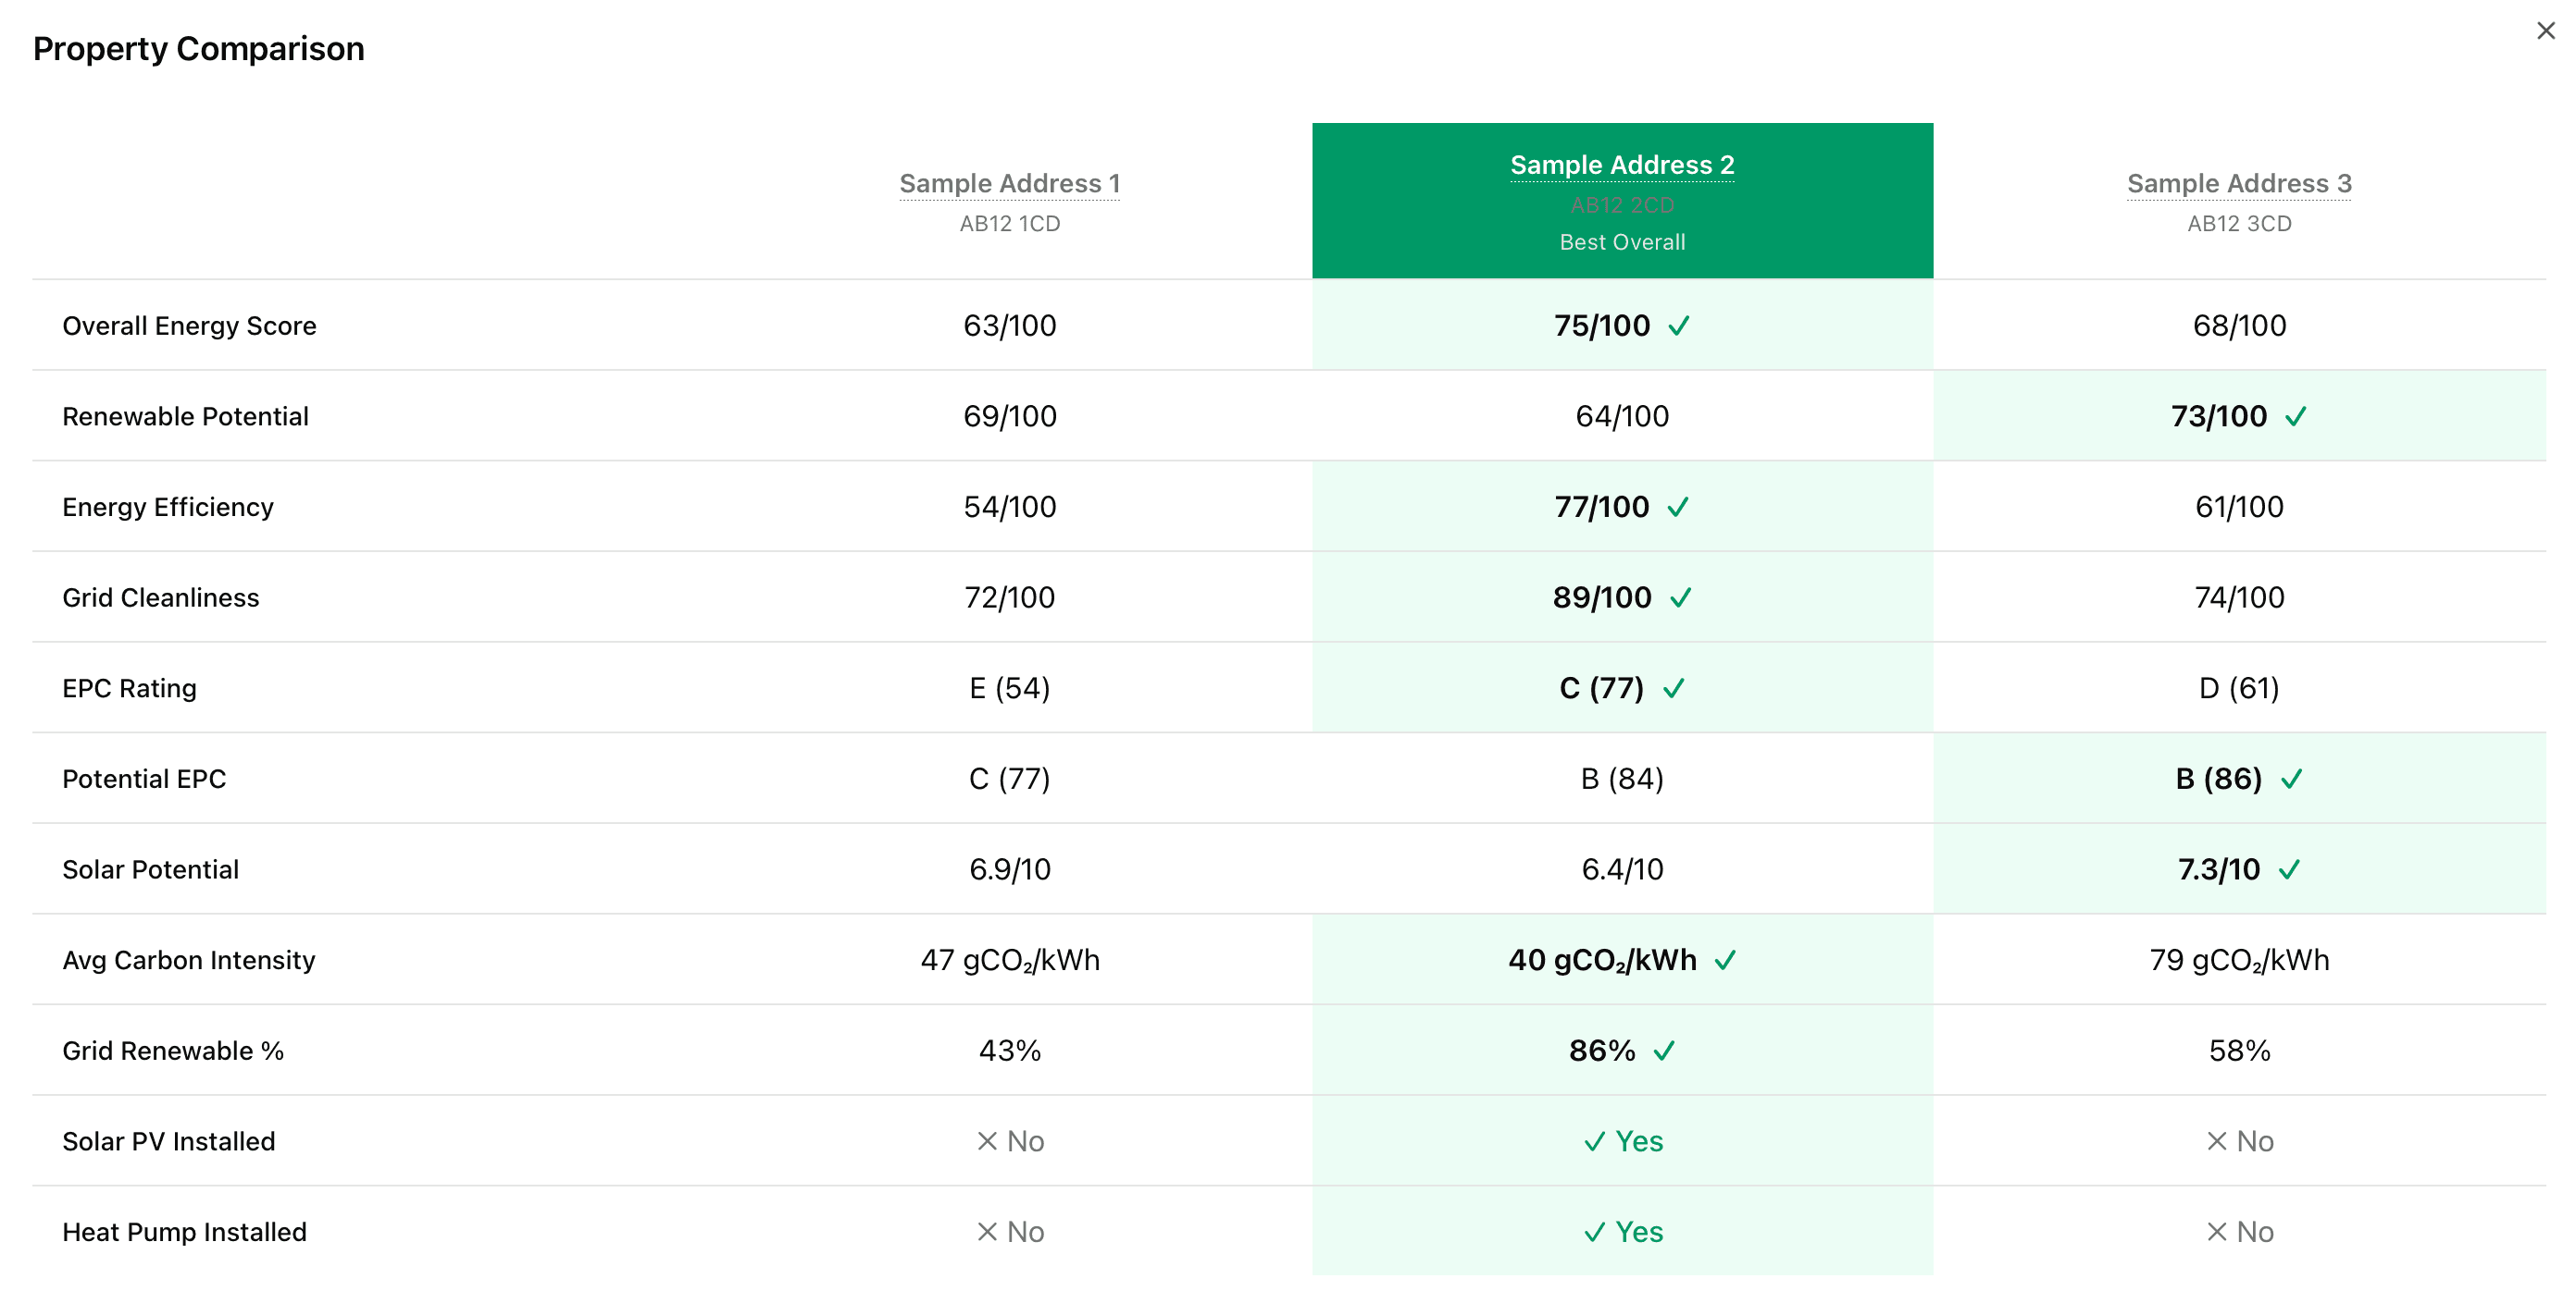Click Solar PV Yes checkmark for Address 2

[x=1595, y=1142]
